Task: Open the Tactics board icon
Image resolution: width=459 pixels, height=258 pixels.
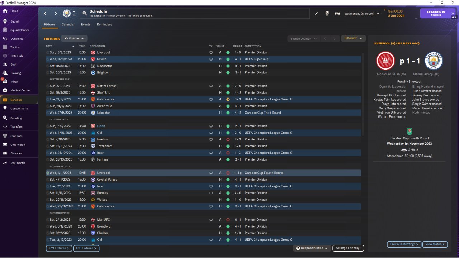Action: tap(5, 47)
